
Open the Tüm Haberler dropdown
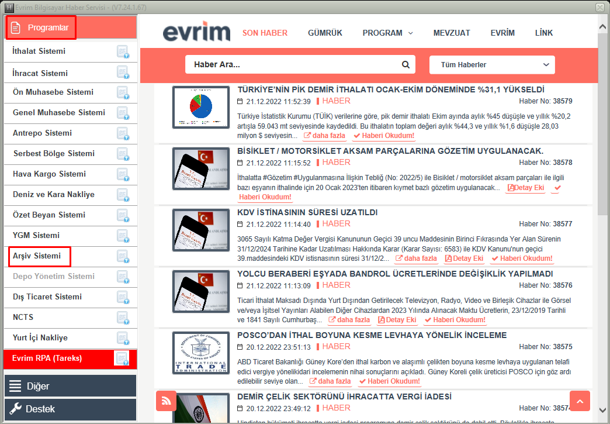pyautogui.click(x=492, y=65)
